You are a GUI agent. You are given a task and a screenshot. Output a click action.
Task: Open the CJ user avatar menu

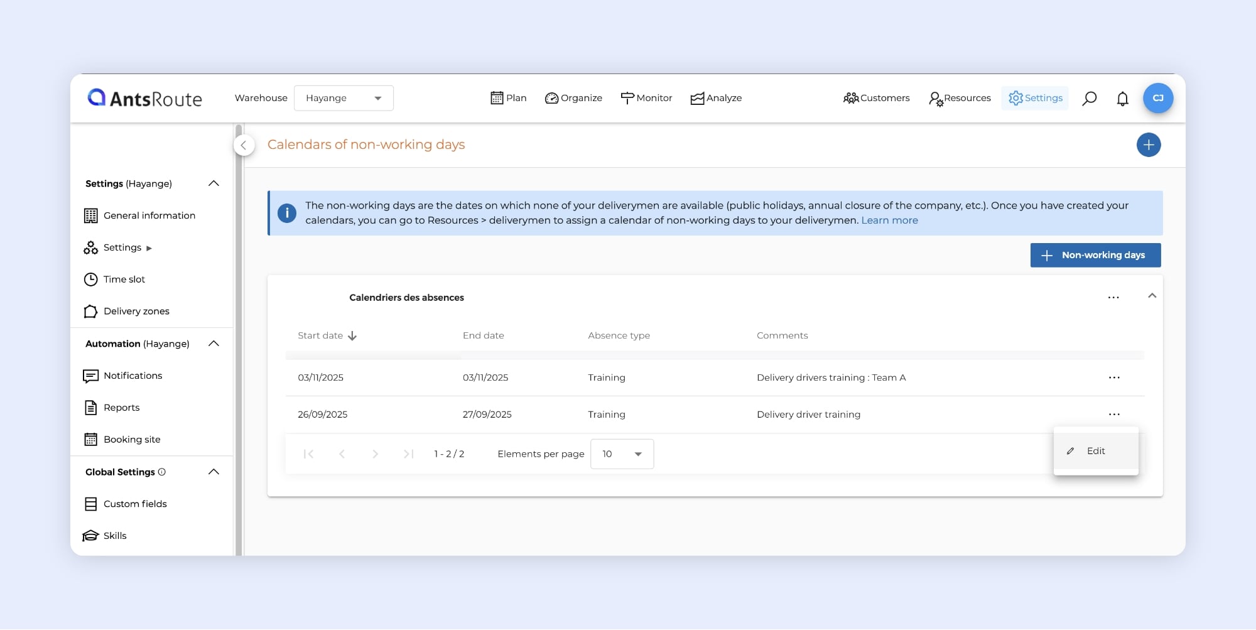coord(1158,98)
